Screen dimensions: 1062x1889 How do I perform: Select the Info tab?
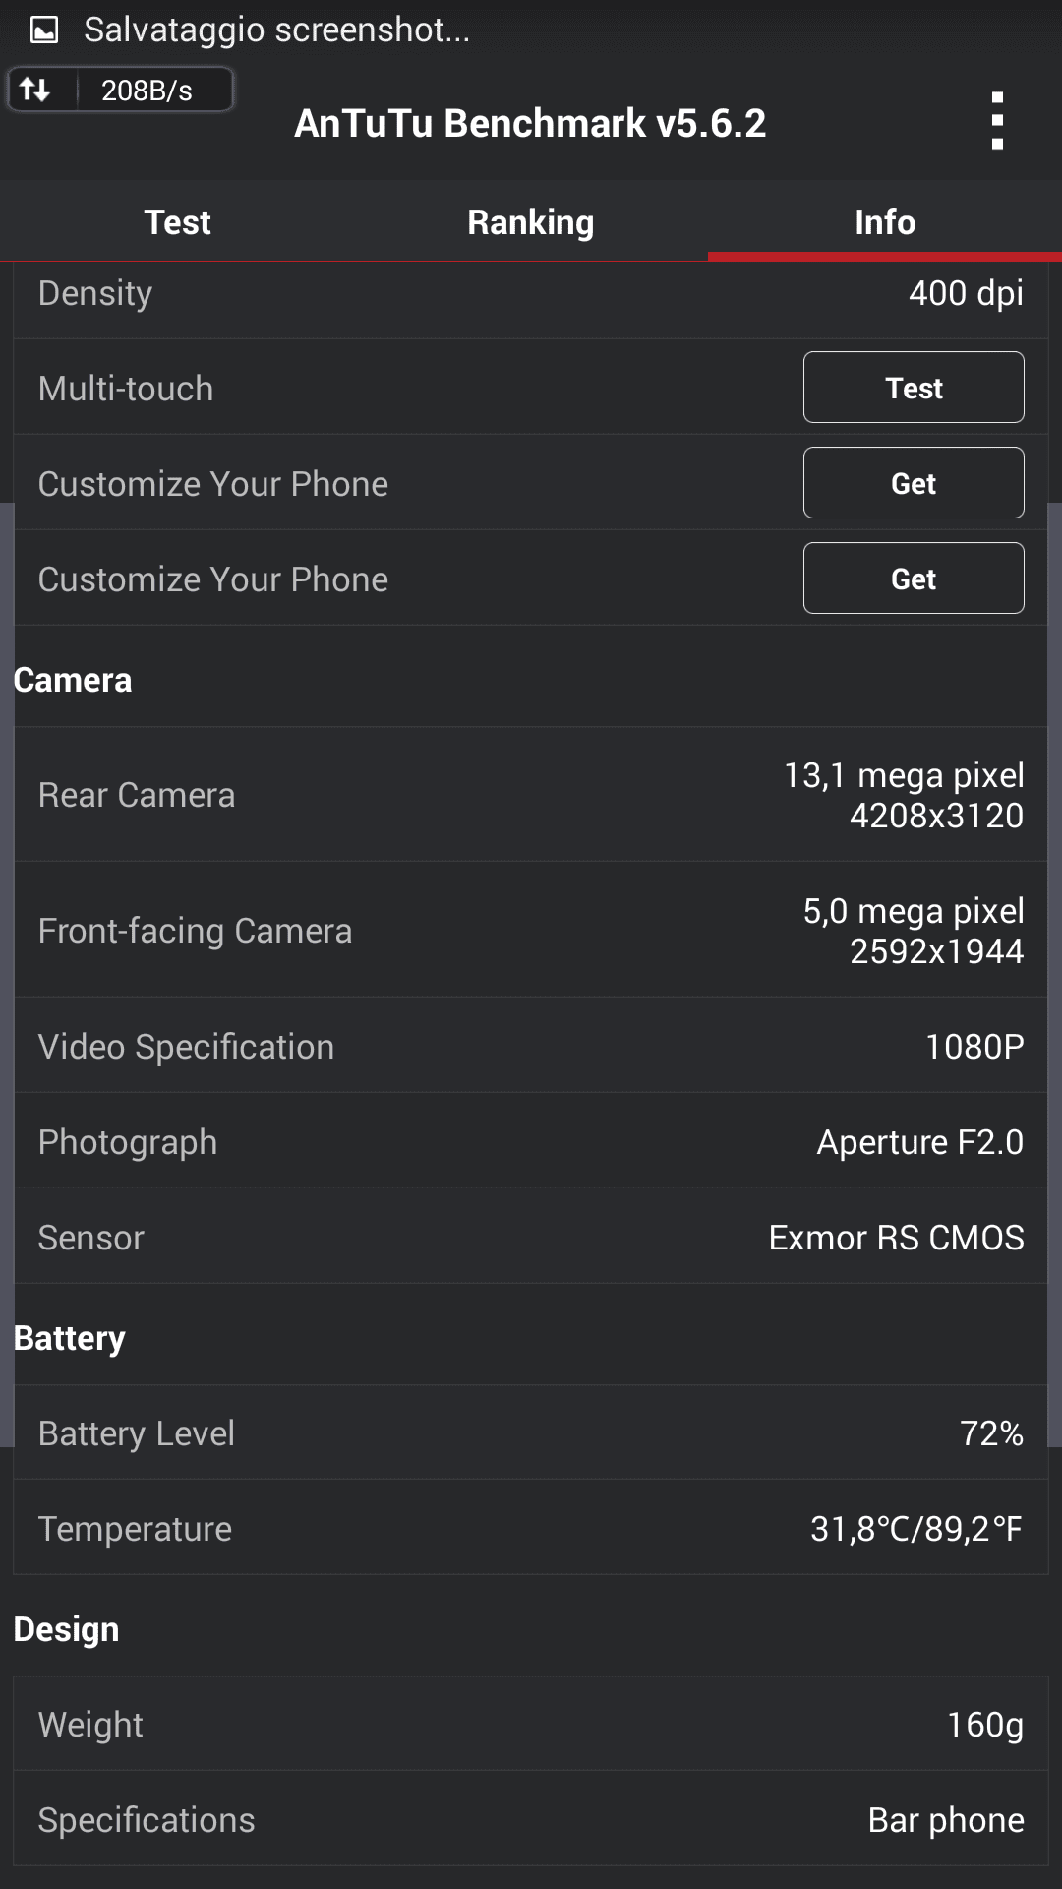pos(884,222)
